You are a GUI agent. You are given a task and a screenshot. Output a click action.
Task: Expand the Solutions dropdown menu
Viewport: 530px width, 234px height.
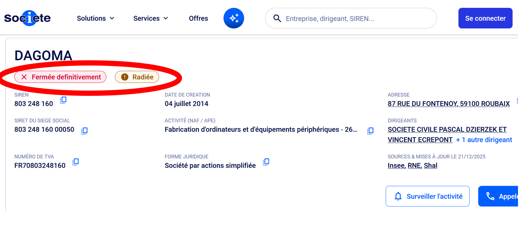coord(96,18)
